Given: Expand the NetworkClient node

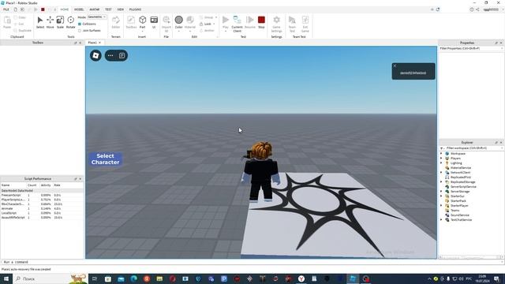Looking at the screenshot, I should tap(442, 173).
